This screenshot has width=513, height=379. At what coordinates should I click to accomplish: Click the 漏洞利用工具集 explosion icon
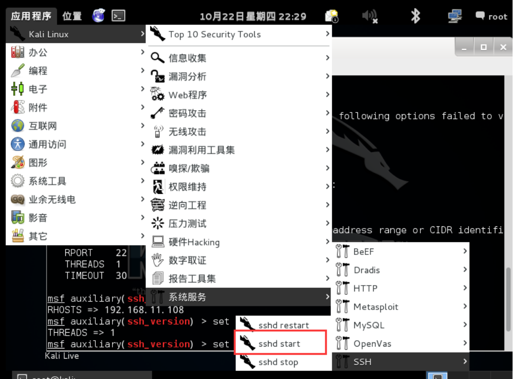(x=158, y=150)
